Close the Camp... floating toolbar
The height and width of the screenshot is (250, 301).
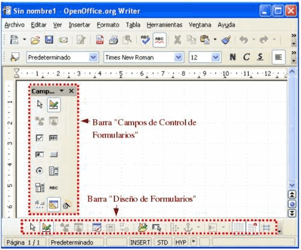coord(71,91)
